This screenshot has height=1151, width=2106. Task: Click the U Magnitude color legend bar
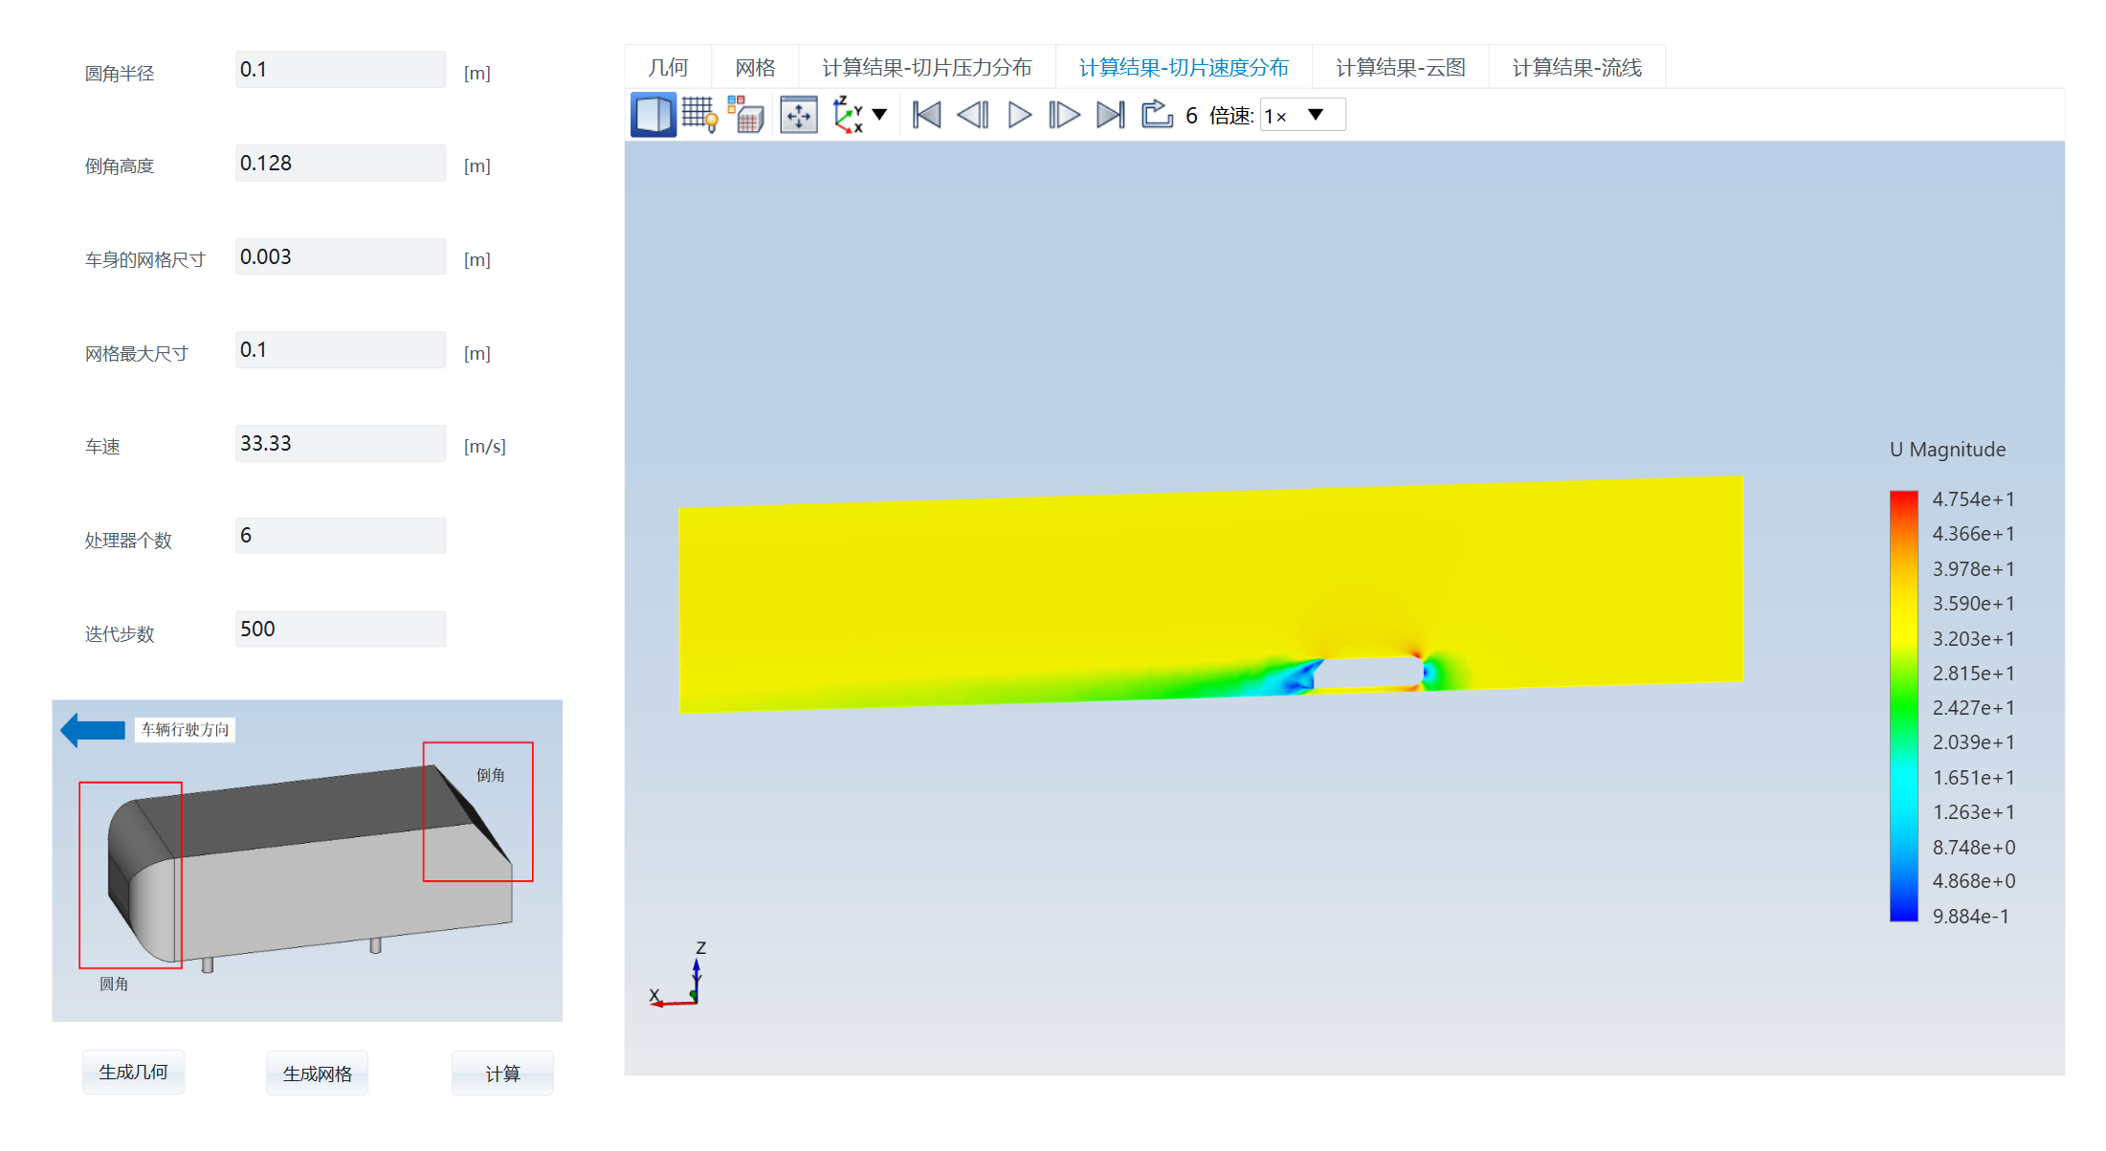pyautogui.click(x=1903, y=706)
